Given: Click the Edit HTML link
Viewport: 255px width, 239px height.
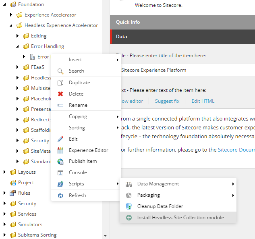Looking at the screenshot, I should pyautogui.click(x=203, y=101).
